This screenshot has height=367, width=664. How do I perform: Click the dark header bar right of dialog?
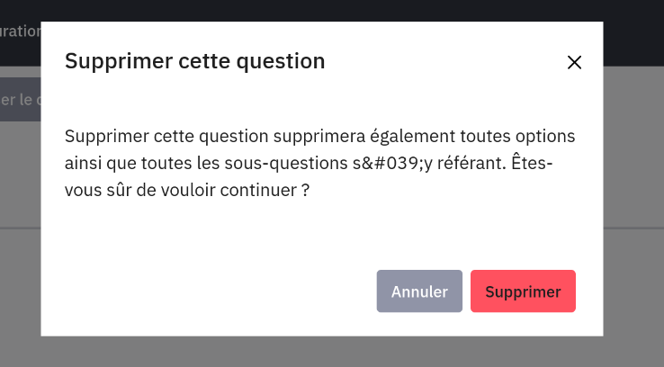[x=633, y=31]
